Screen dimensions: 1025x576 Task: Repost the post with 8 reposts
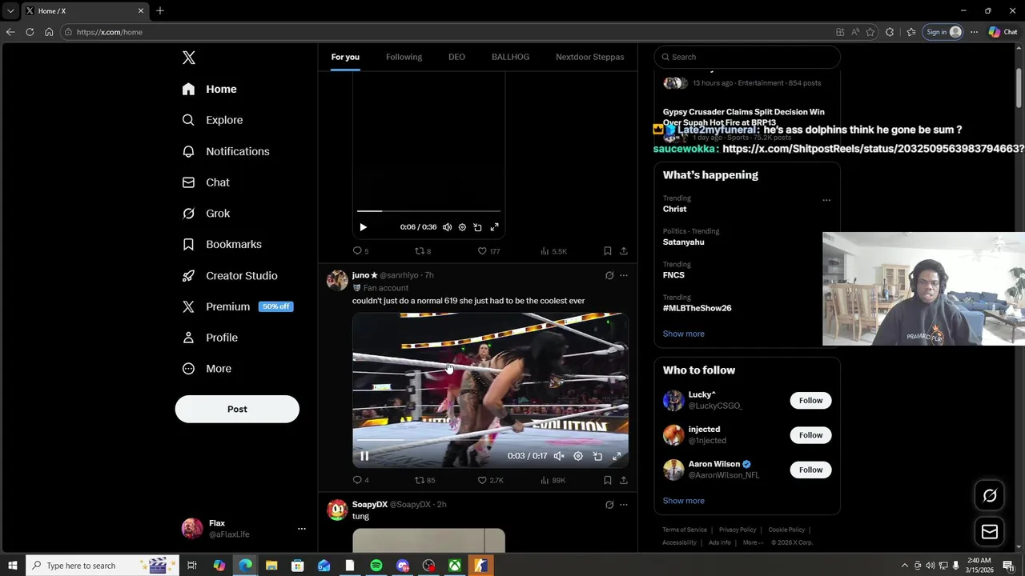(422, 251)
